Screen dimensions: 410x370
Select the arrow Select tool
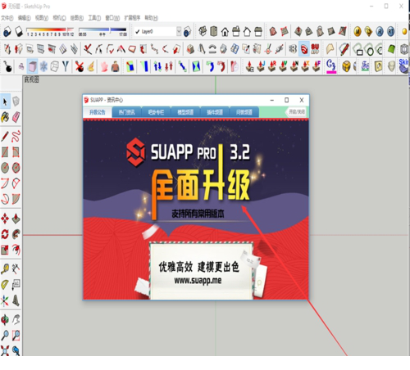5,102
